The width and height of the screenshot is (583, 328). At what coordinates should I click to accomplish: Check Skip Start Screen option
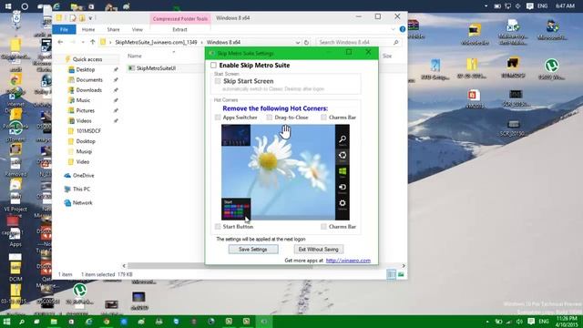218,81
